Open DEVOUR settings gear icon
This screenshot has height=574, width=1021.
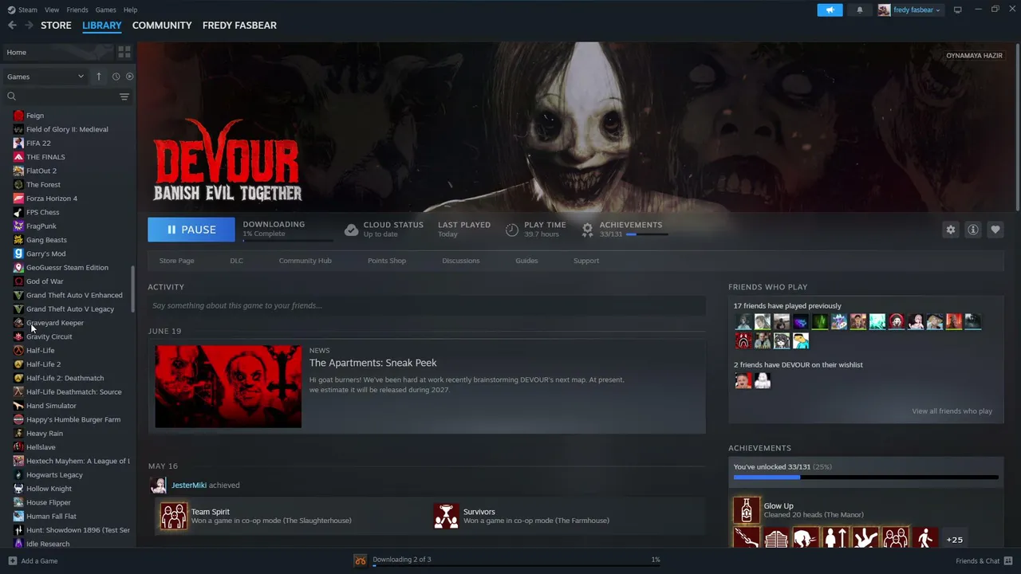pos(950,230)
